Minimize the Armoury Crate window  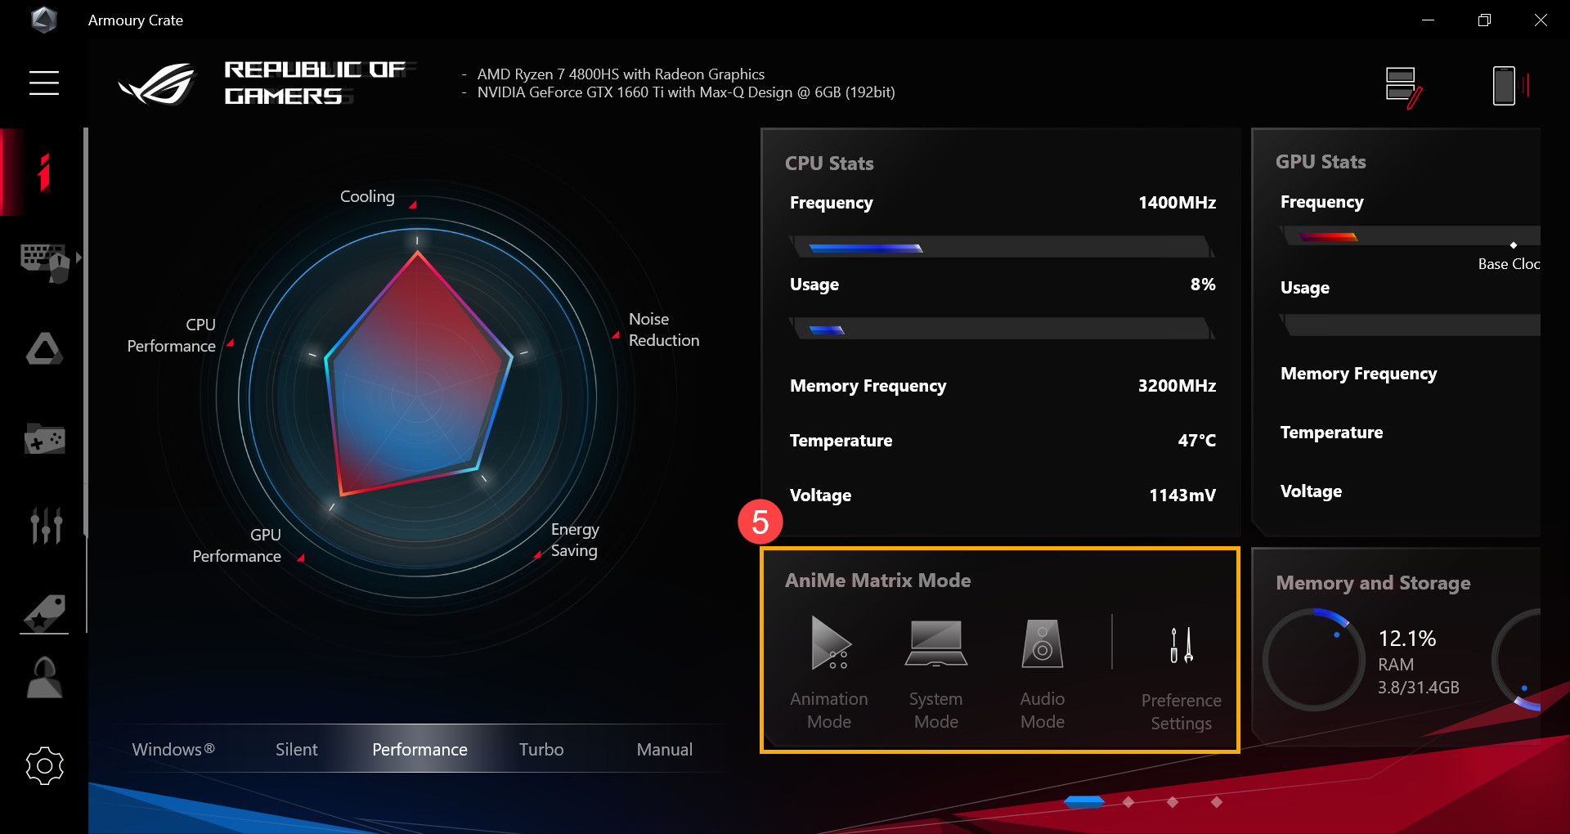click(x=1428, y=20)
